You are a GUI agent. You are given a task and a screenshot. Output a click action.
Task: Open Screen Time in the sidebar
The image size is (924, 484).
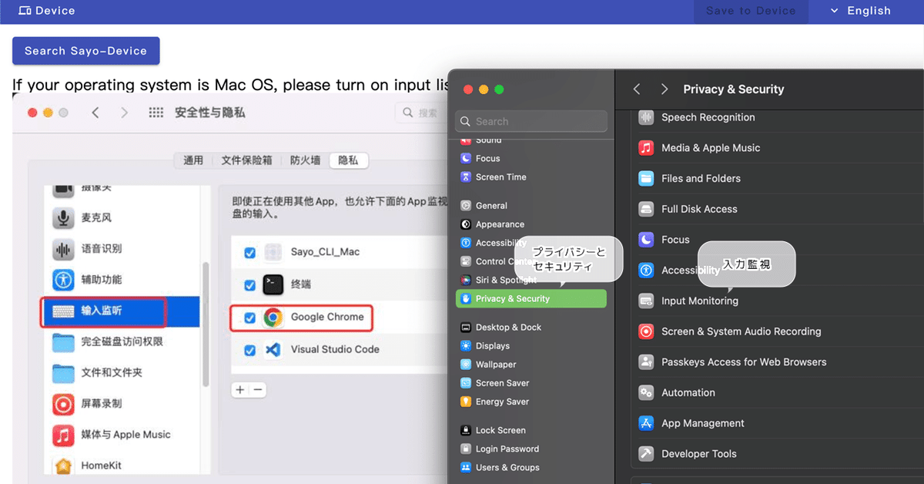[x=531, y=176]
